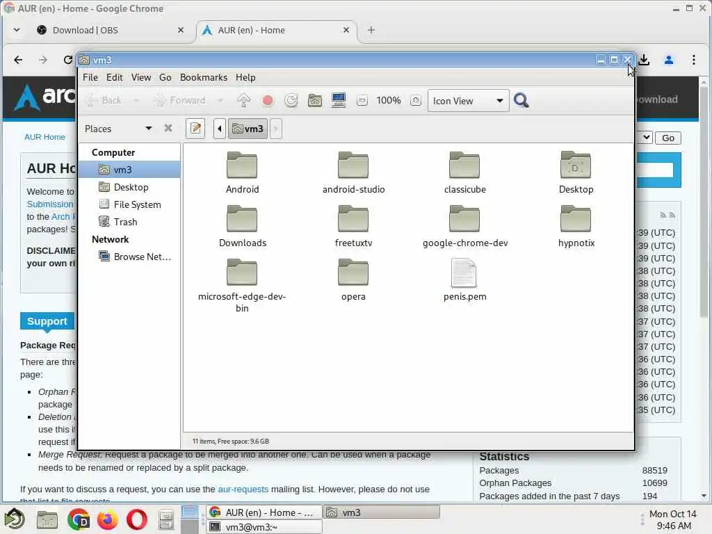
Task: Click the Back button in file manager
Action: pos(104,100)
